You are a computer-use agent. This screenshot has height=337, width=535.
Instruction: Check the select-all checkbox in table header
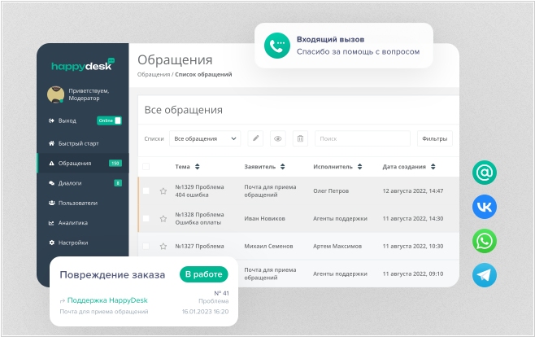click(146, 167)
